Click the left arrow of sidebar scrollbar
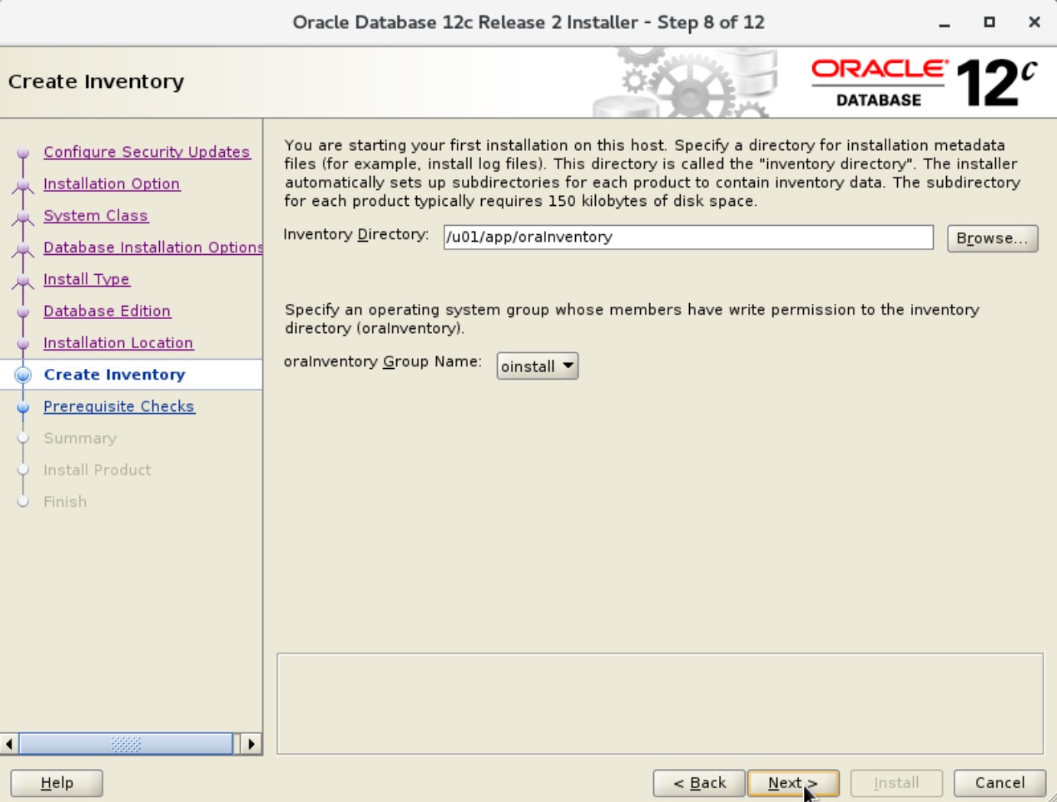The width and height of the screenshot is (1057, 802). [x=9, y=744]
